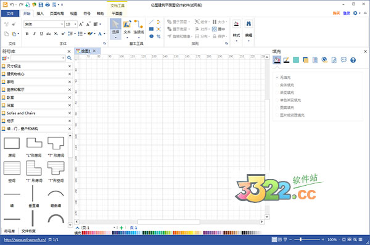The image size is (370, 245).
Task: Apply Bold formatting
Action: point(27,34)
